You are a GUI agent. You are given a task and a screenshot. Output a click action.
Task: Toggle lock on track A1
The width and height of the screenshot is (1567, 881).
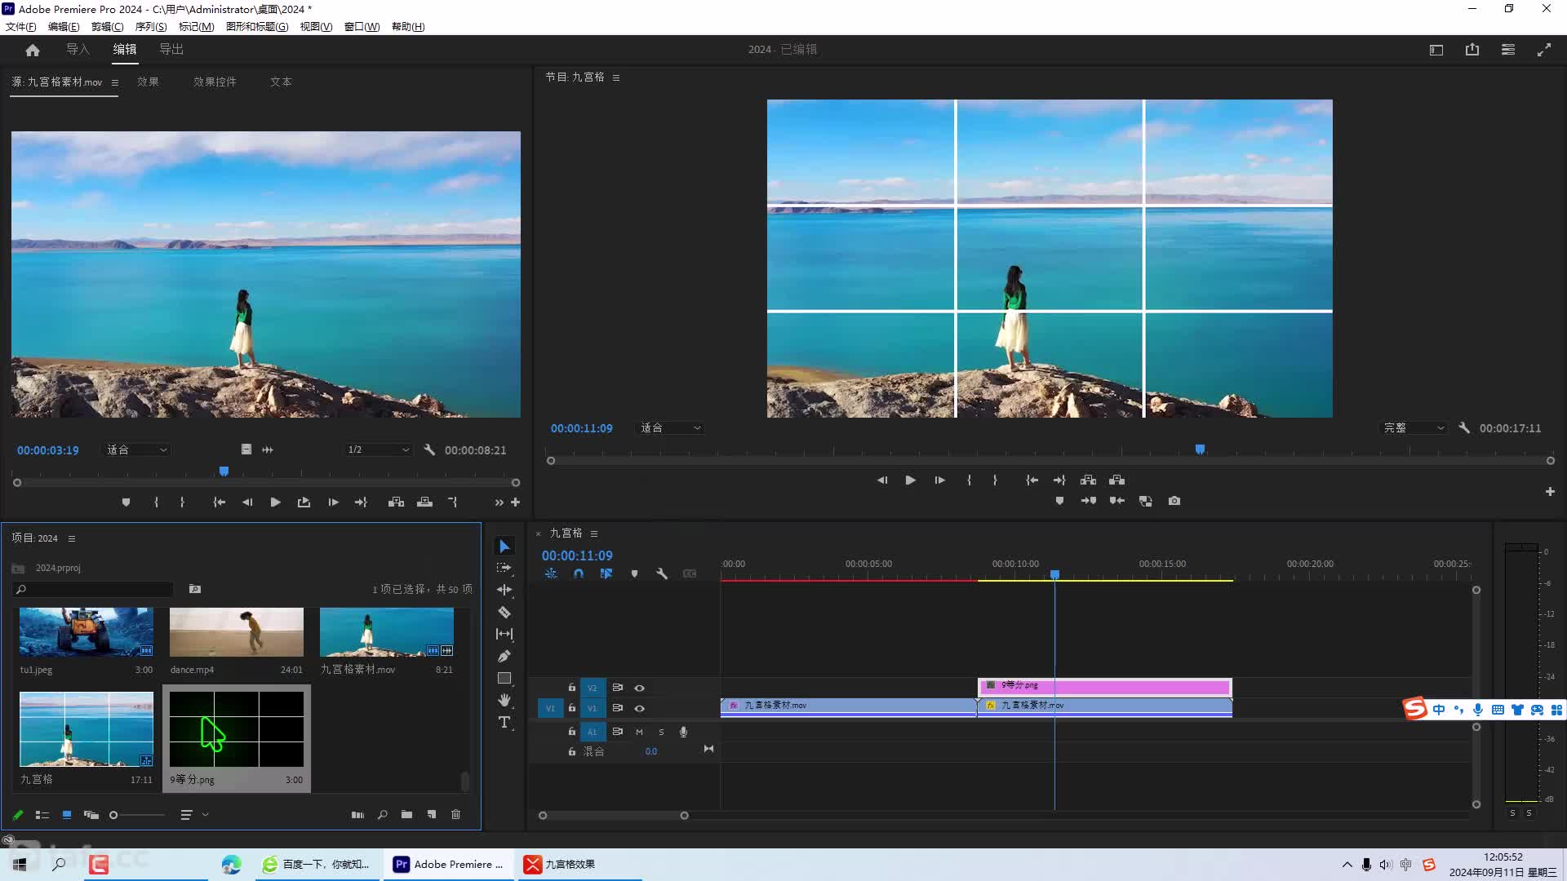coord(572,732)
